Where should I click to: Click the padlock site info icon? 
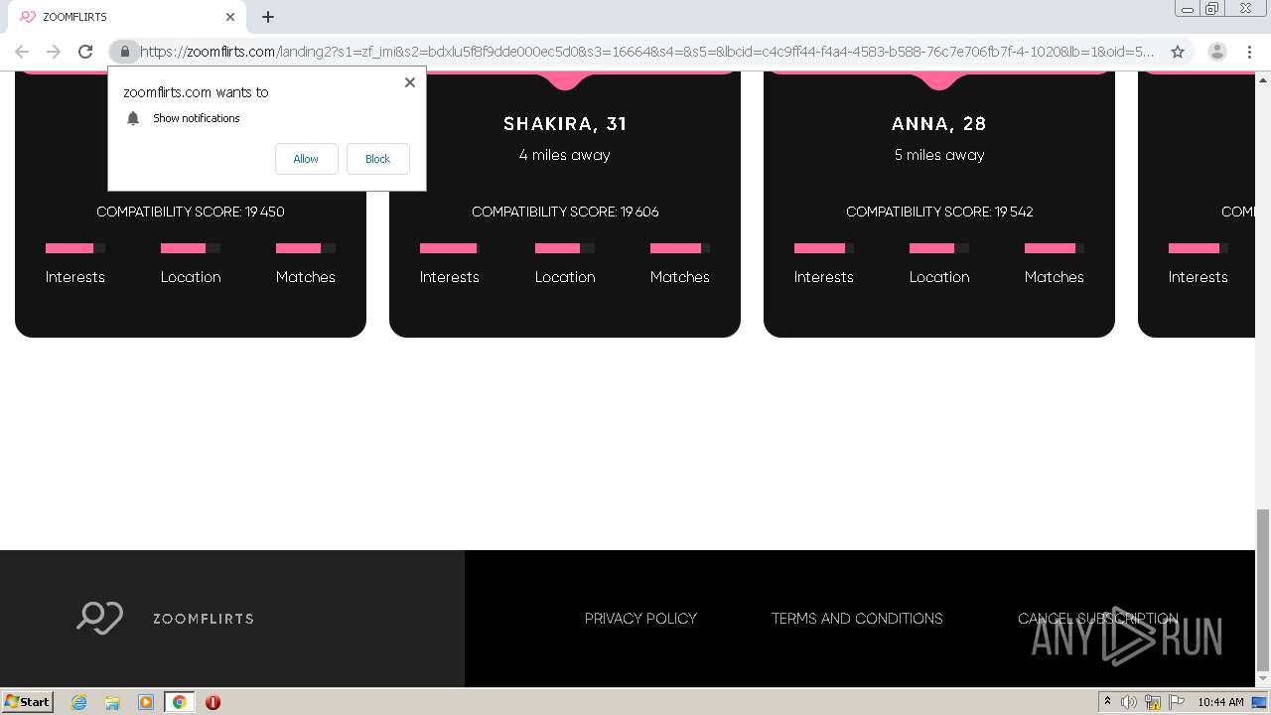124,52
